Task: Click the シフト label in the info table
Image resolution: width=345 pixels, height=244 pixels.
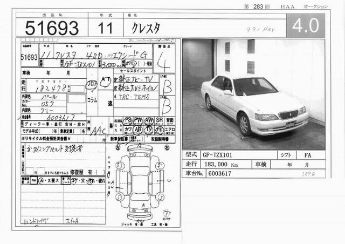Action: pos(286,155)
